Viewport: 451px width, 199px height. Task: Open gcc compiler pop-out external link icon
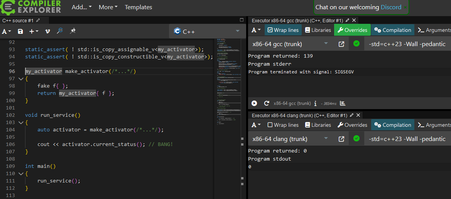click(341, 44)
